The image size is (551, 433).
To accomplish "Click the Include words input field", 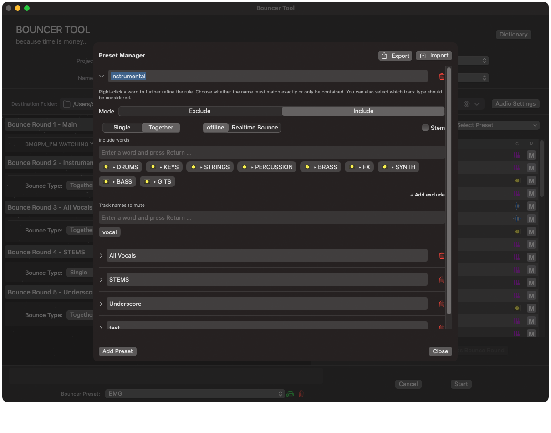I will (x=272, y=153).
